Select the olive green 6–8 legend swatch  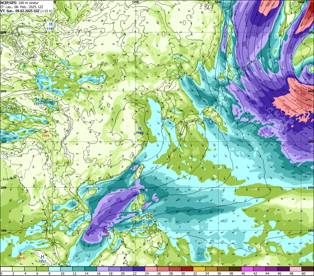[42, 269]
